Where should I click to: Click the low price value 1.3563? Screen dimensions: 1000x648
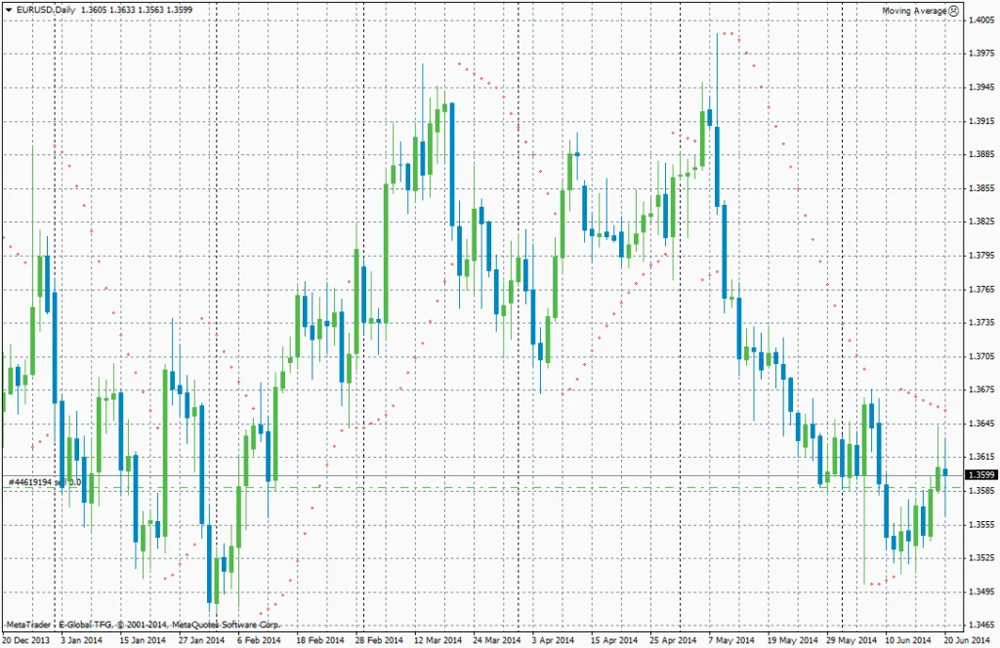(x=150, y=10)
